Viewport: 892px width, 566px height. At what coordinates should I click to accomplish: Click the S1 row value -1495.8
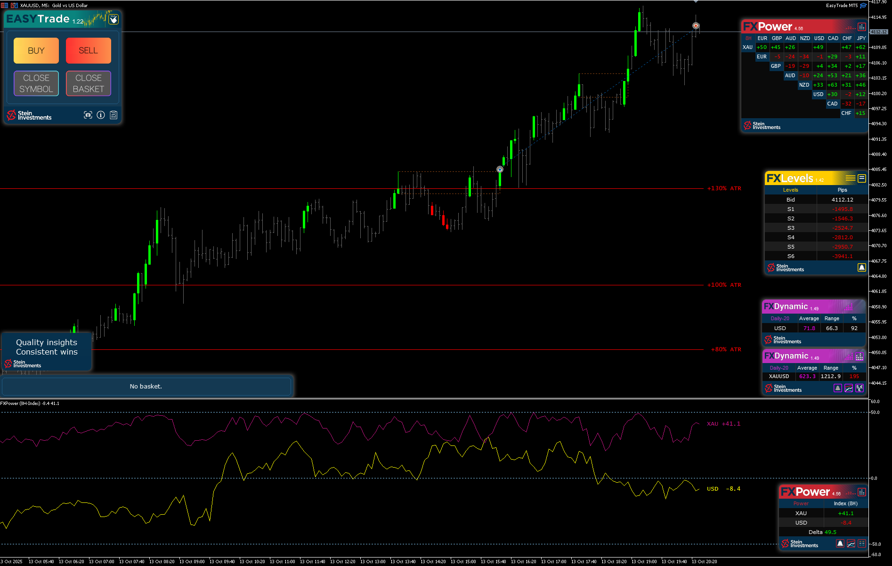(x=842, y=209)
